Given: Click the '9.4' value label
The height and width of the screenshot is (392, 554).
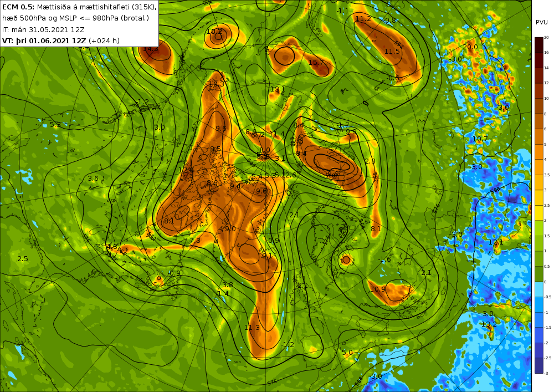Looking at the screenshot, I should (x=235, y=186).
